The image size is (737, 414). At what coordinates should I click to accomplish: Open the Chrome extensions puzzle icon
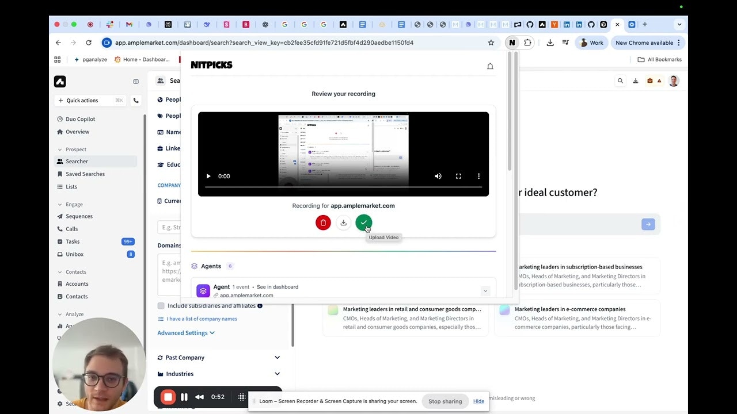click(527, 43)
